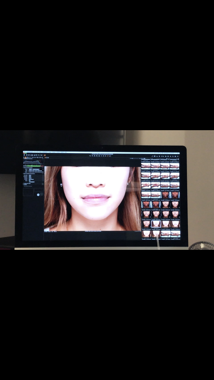Select the last thumbnail in the browser's bottom row
Viewport: 214px width, 380px height.
coord(175,234)
